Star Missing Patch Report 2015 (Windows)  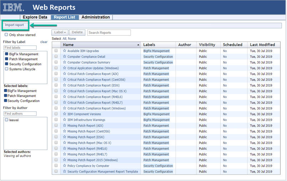tap(64, 160)
